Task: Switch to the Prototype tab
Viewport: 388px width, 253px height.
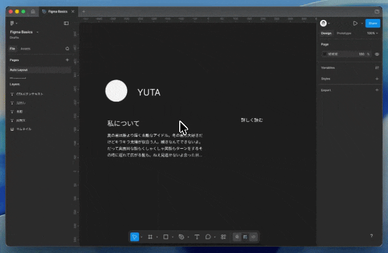Action: (344, 33)
